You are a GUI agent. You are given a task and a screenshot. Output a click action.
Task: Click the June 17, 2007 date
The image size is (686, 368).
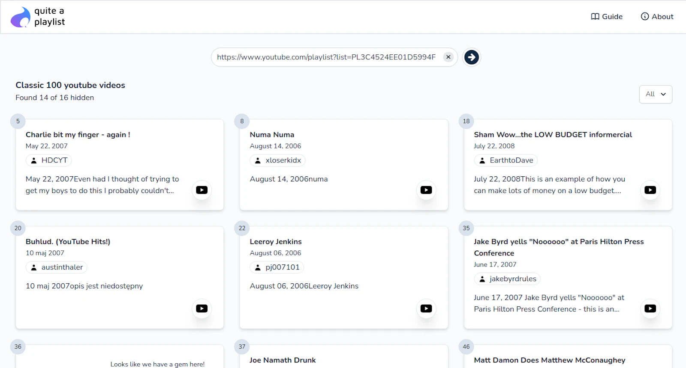pos(495,264)
